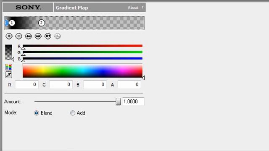Select the Blend mode radio button
269x151 pixels.
[37, 113]
